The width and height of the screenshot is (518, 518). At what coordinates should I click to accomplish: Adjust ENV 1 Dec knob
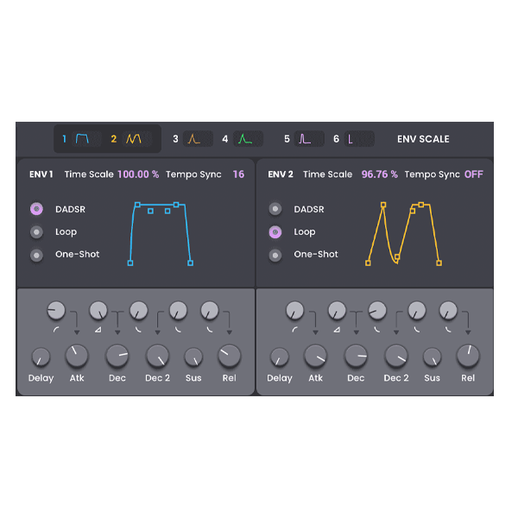click(x=117, y=356)
